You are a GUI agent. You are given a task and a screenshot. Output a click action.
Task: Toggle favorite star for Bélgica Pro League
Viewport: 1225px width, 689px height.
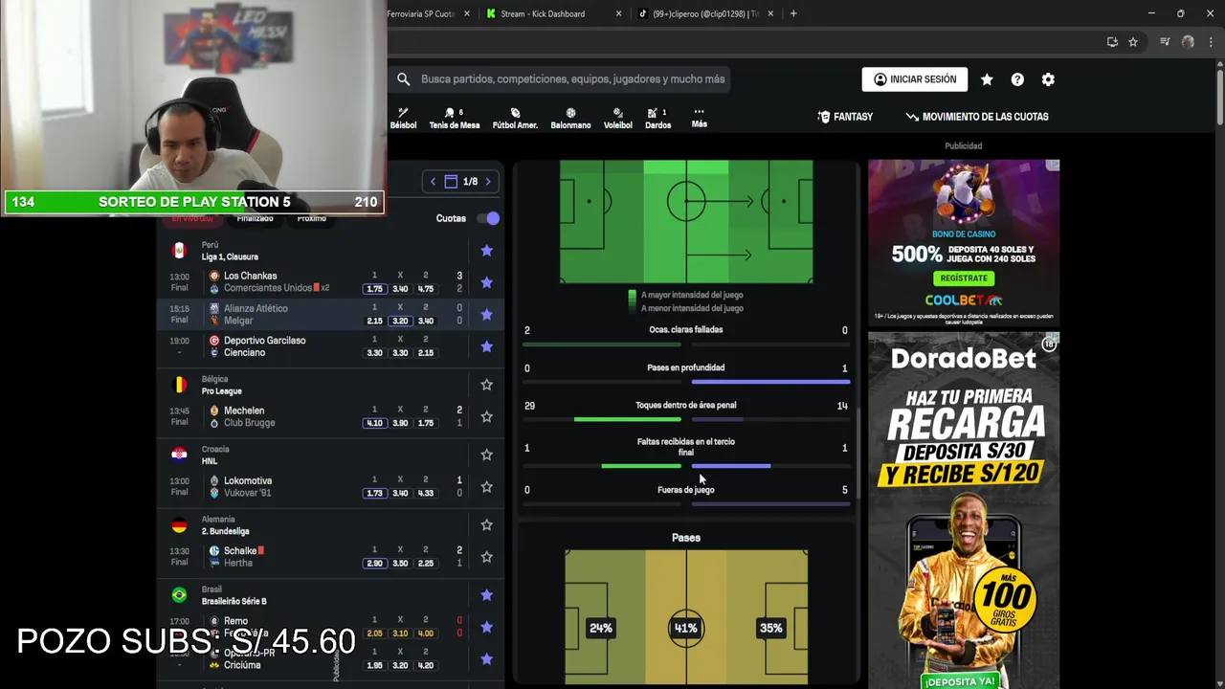coord(486,385)
